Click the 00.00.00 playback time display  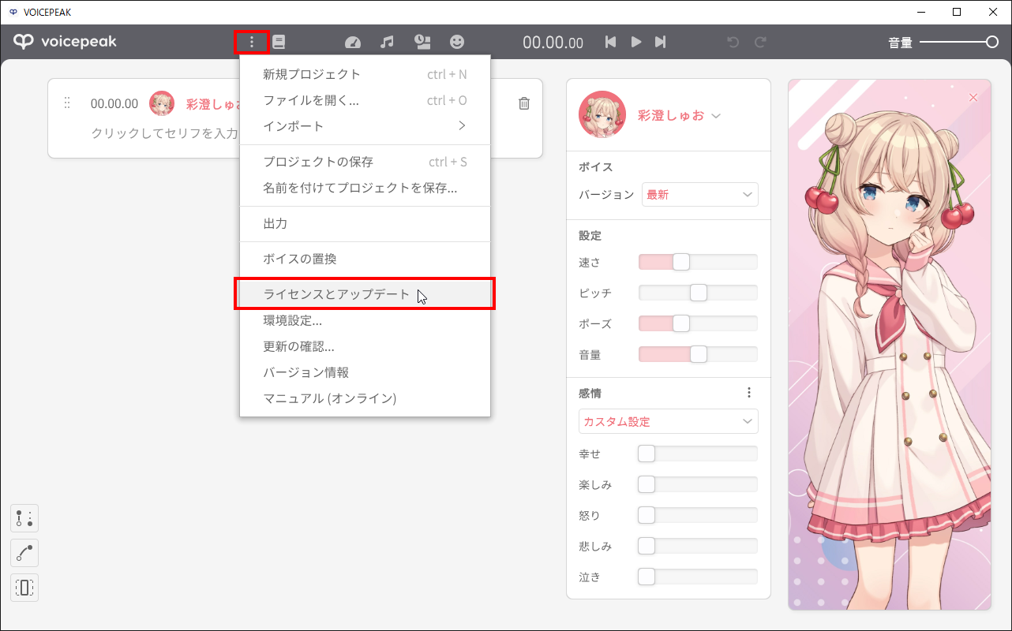point(553,43)
